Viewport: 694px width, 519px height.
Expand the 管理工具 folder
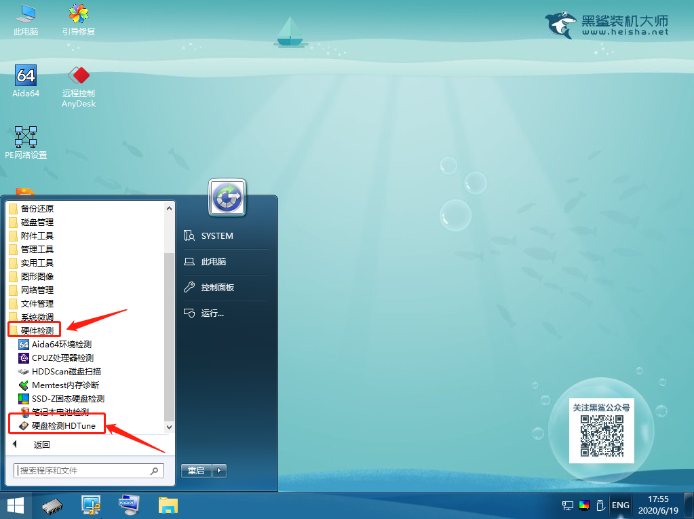[x=31, y=250]
